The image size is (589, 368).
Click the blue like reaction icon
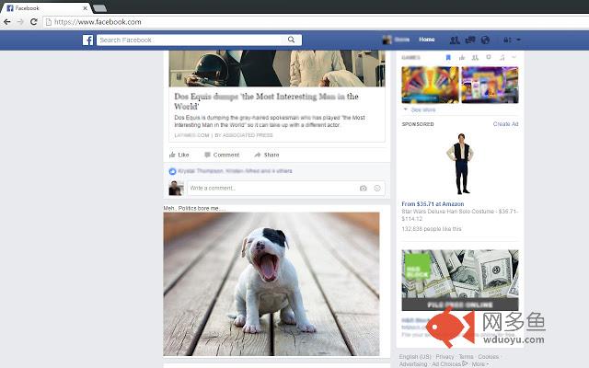click(172, 171)
